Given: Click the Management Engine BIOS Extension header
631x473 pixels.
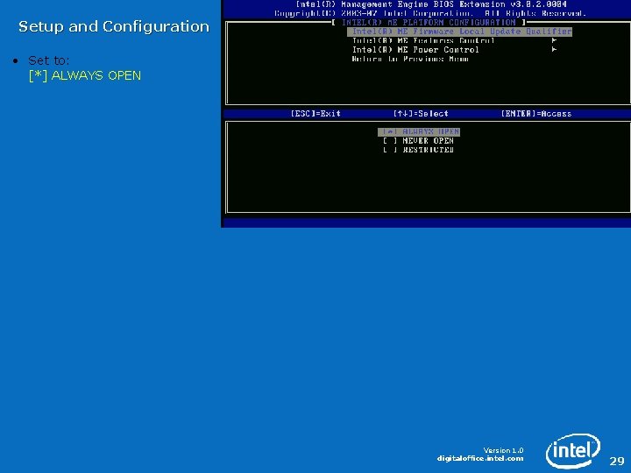Looking at the screenshot, I should pyautogui.click(x=431, y=4).
